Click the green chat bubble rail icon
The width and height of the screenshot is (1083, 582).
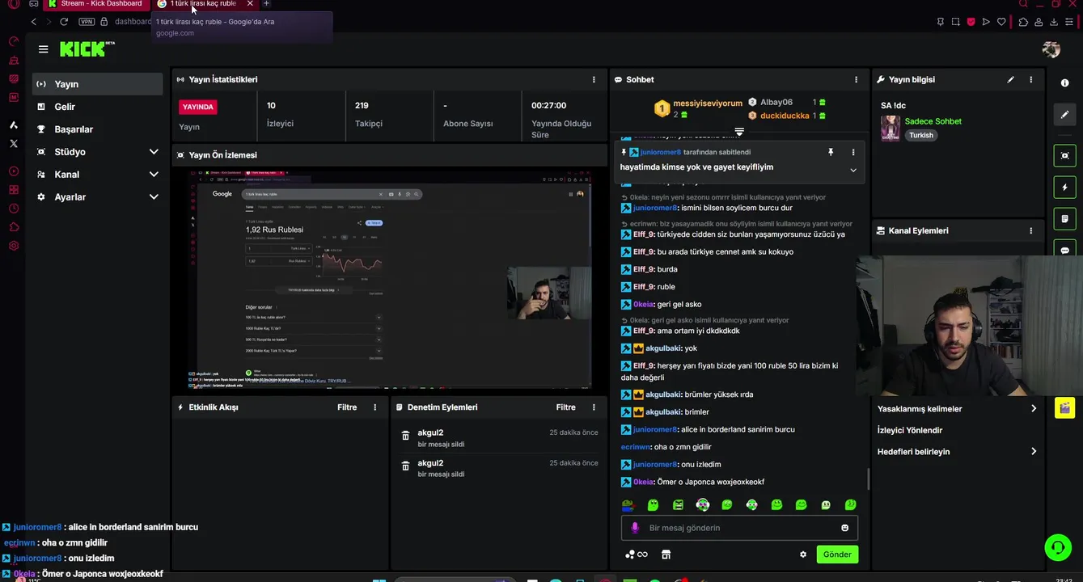pyautogui.click(x=1065, y=250)
